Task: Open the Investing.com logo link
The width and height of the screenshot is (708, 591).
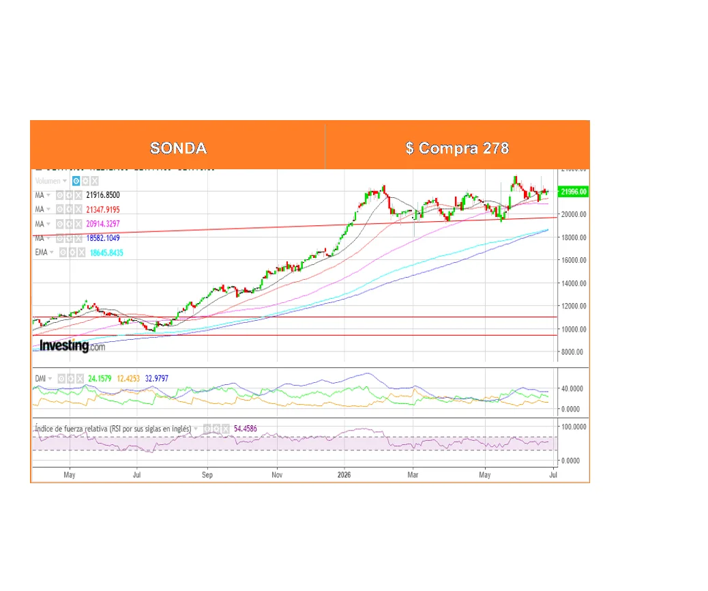Action: point(72,345)
